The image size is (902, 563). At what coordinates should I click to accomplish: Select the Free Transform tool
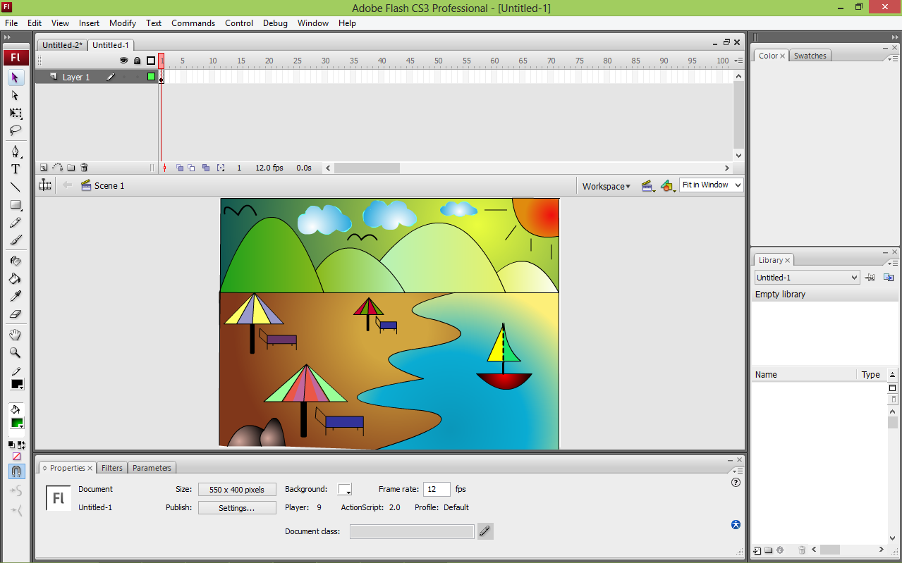[16, 113]
